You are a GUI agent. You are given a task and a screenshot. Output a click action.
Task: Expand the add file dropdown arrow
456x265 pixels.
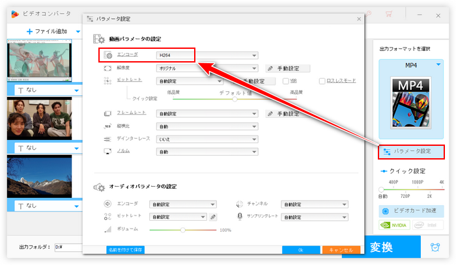78,31
